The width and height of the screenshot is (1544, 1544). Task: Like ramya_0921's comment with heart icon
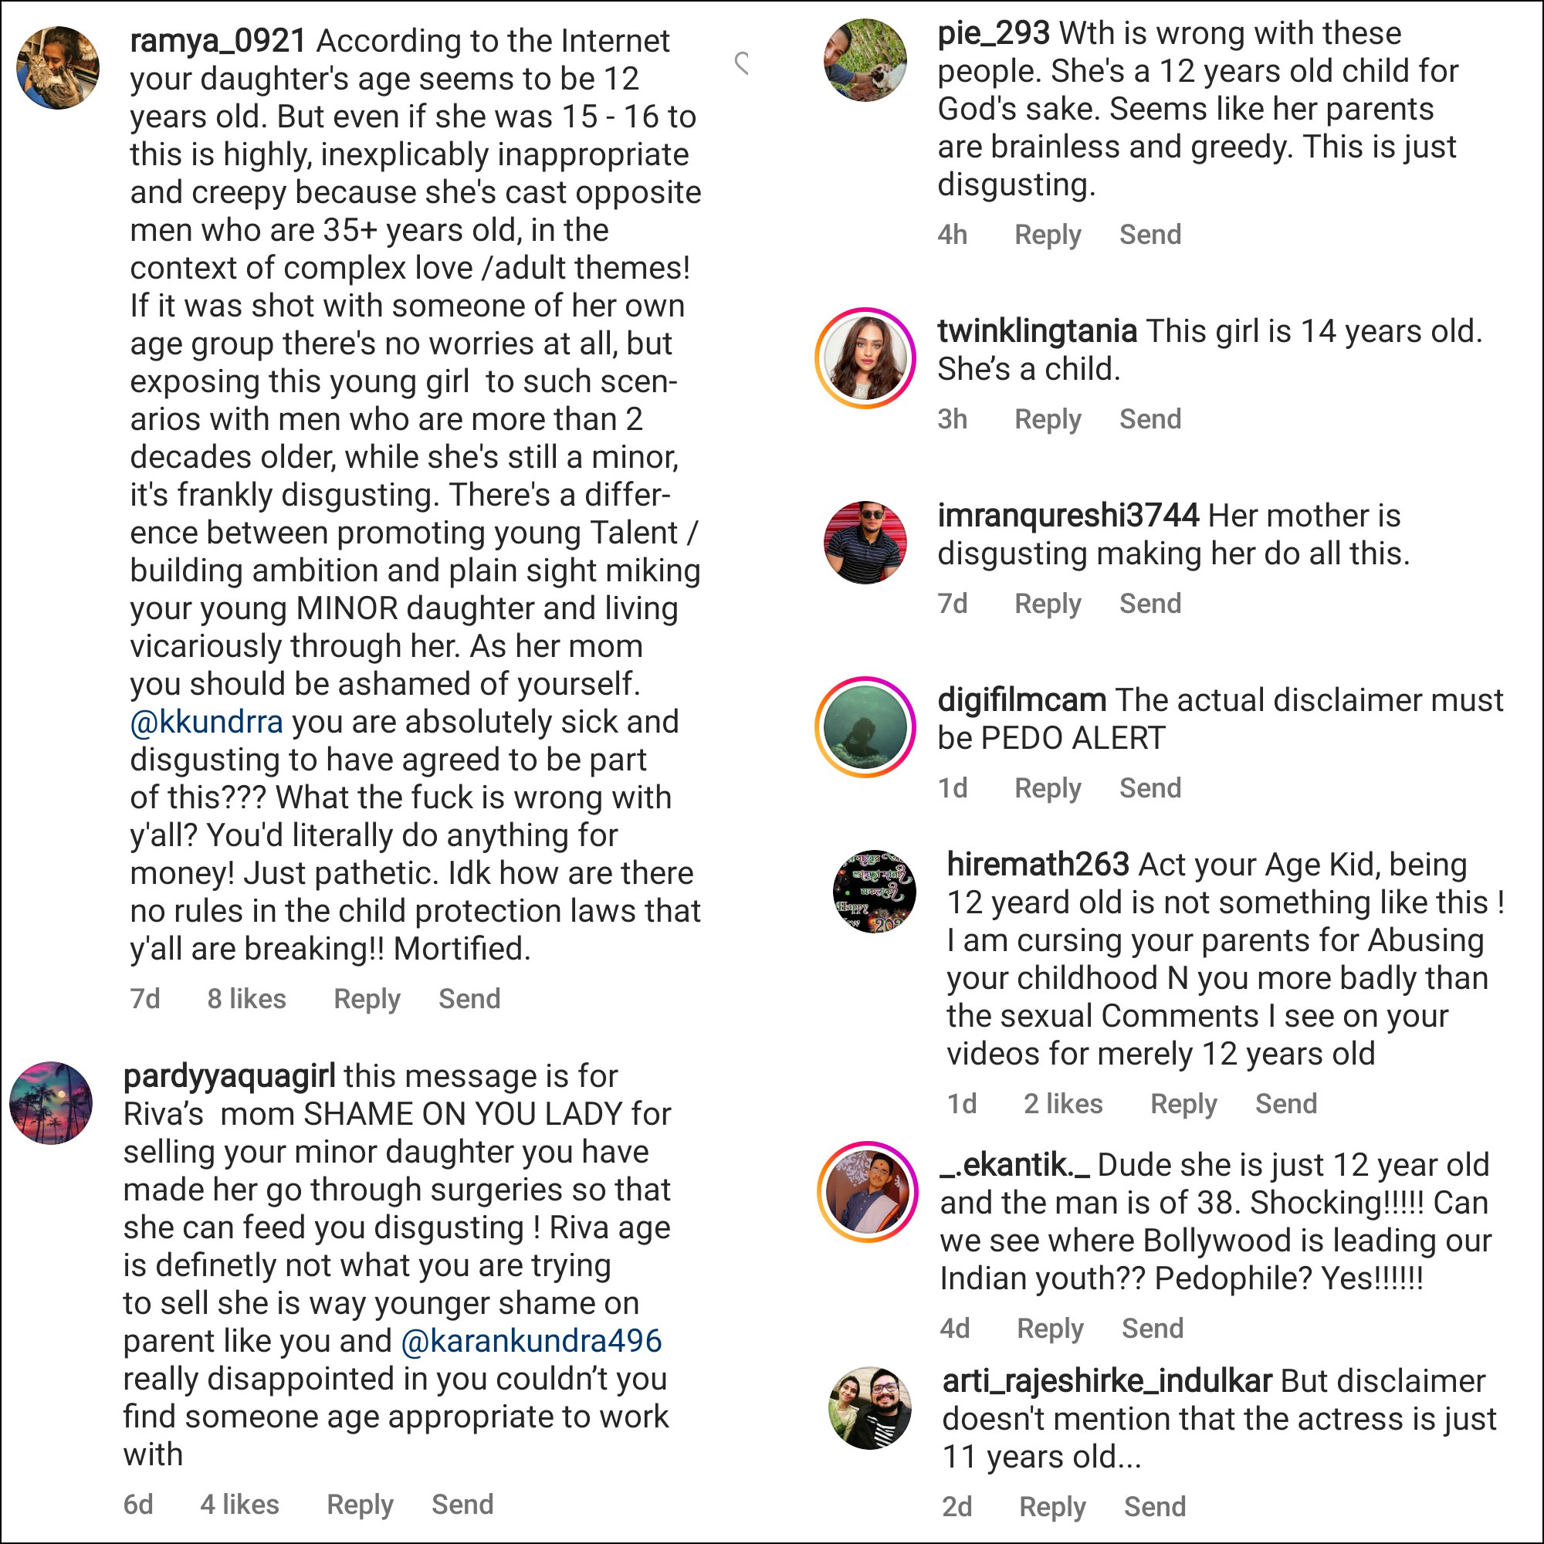point(743,63)
